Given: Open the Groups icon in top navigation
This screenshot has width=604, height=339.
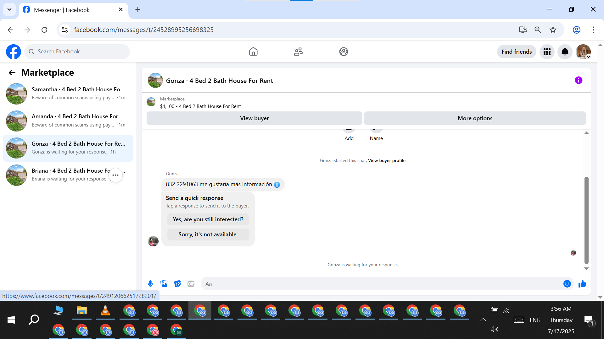Looking at the screenshot, I should tap(344, 51).
